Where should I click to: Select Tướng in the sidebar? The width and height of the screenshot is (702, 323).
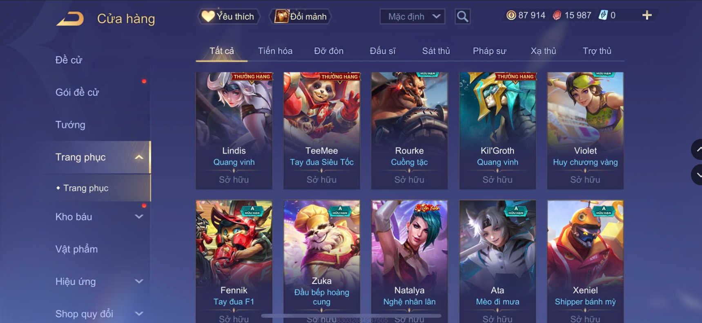click(70, 125)
